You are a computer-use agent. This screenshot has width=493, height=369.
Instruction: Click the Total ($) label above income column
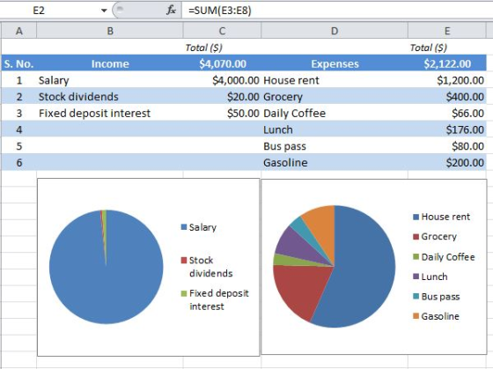coord(203,48)
